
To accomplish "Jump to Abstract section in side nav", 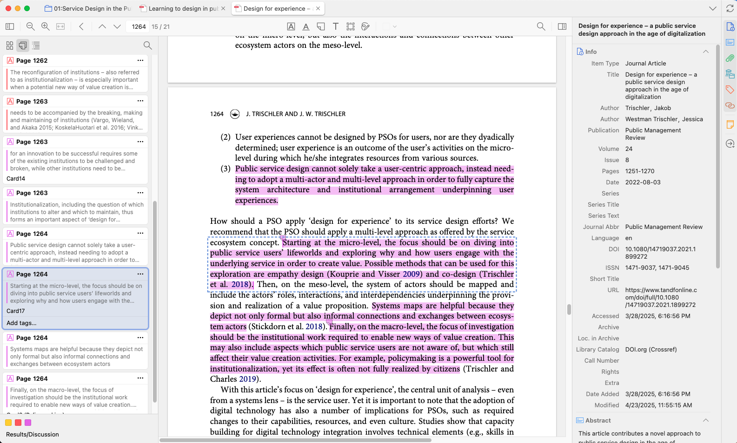I will 730,42.
